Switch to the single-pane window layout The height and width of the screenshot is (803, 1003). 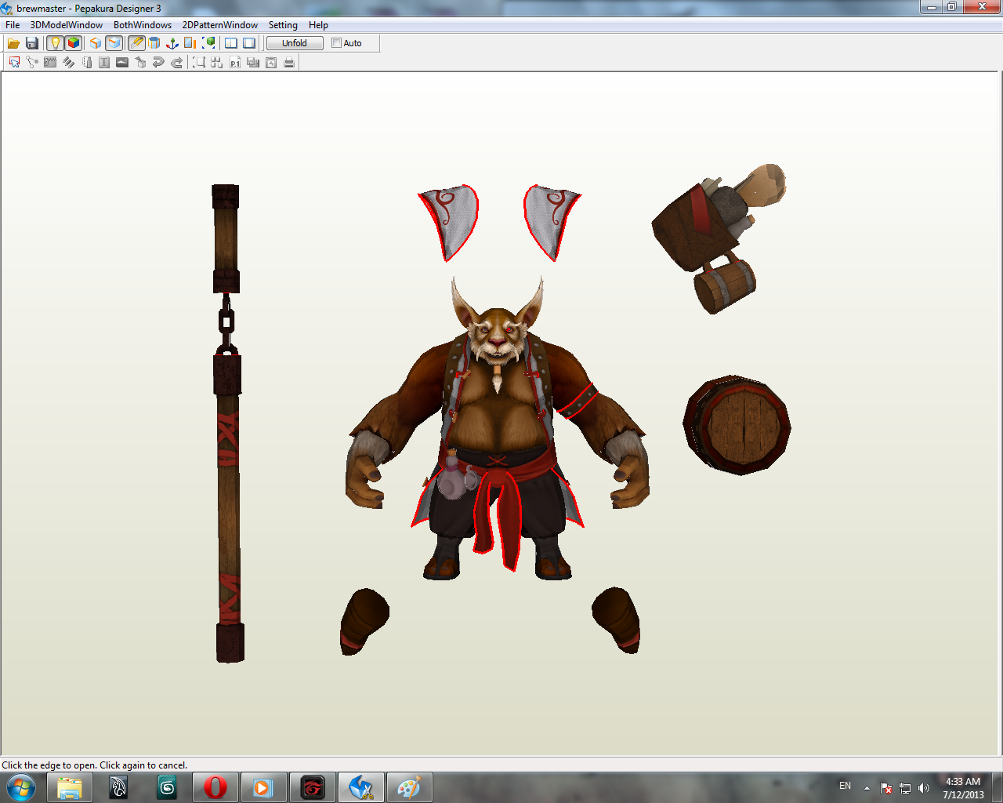(249, 43)
